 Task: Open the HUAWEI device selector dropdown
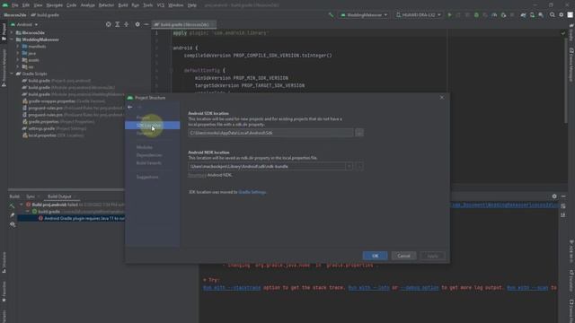point(419,15)
